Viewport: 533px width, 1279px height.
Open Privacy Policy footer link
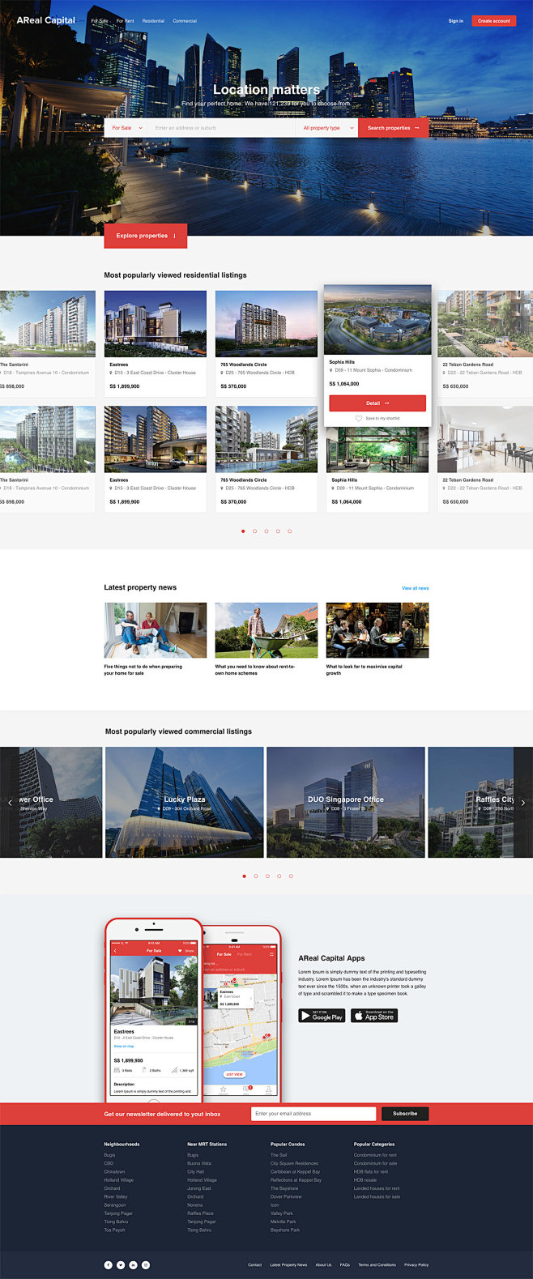(416, 1264)
